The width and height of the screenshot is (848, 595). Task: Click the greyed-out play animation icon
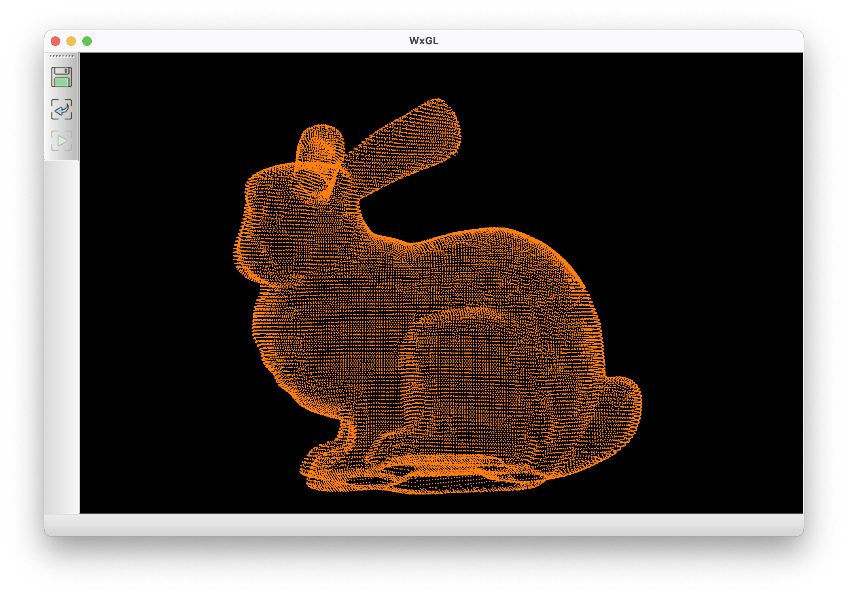point(62,141)
